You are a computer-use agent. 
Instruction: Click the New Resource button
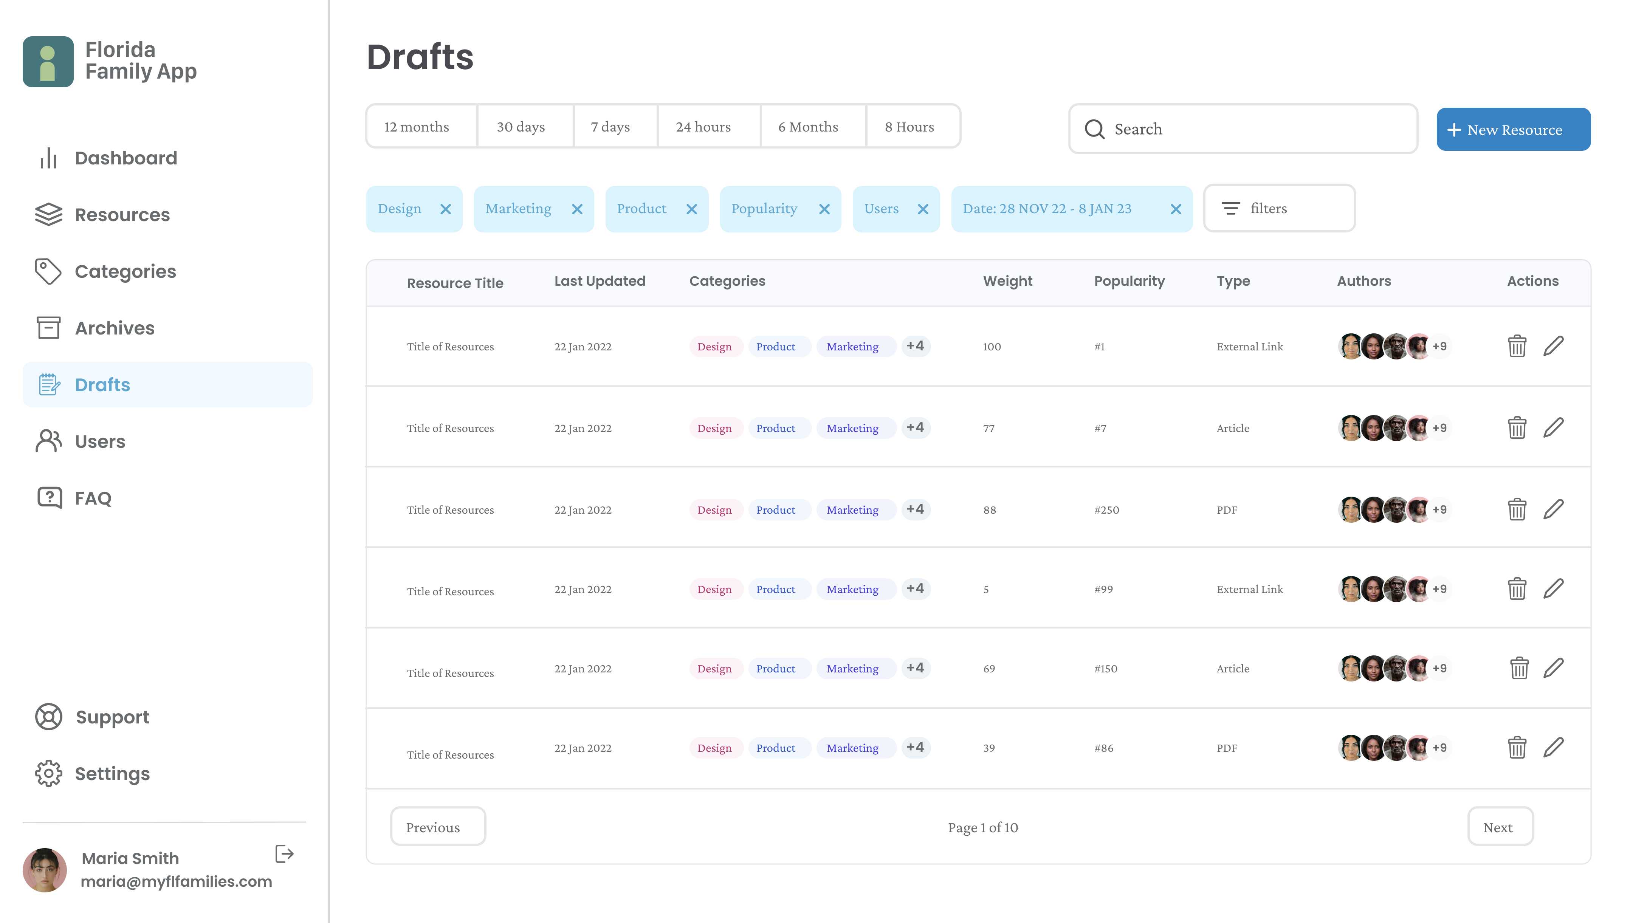pyautogui.click(x=1513, y=129)
